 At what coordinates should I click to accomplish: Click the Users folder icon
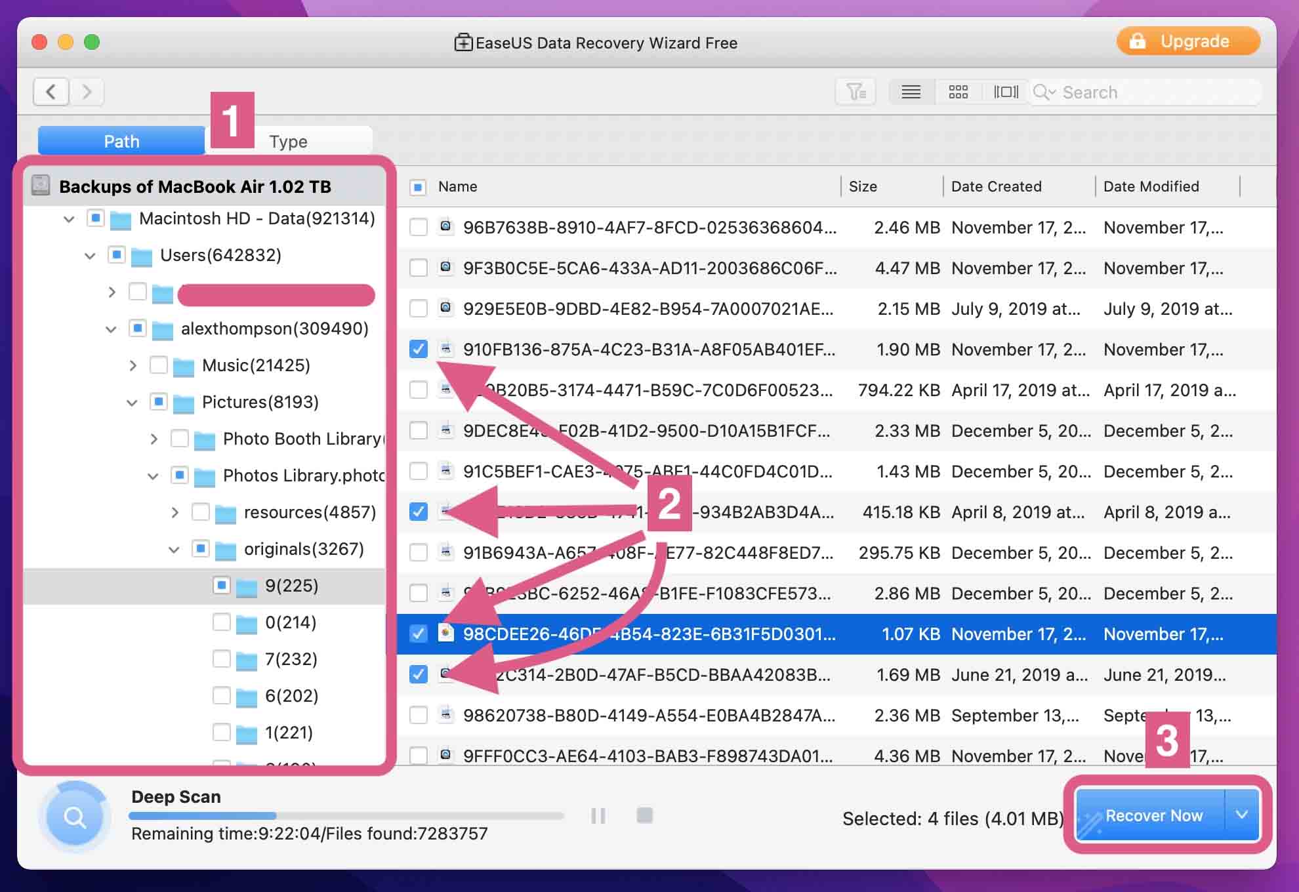click(x=142, y=256)
